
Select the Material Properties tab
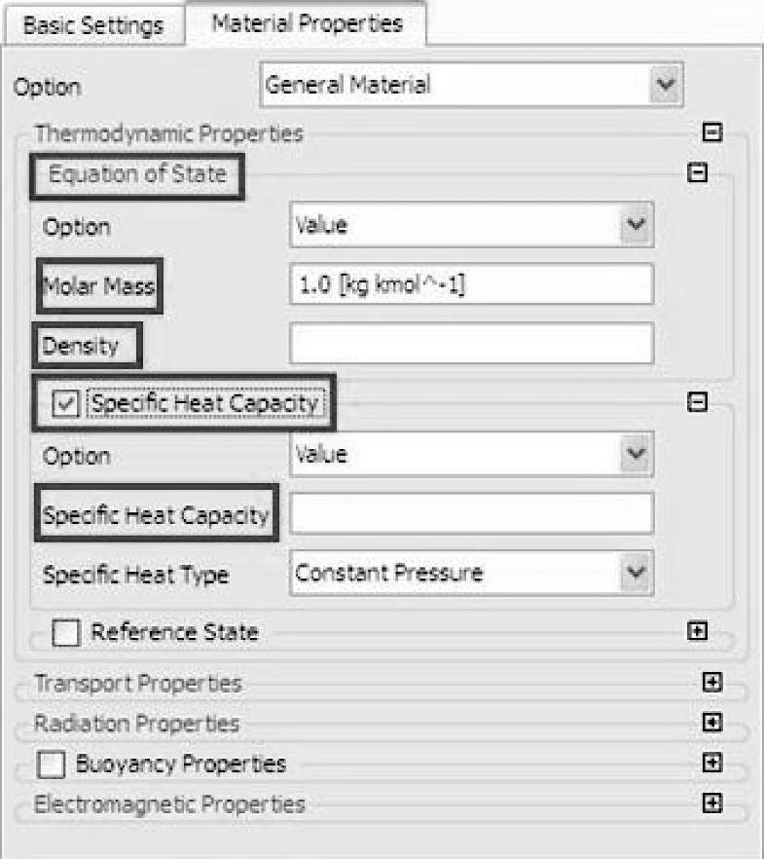(x=307, y=24)
